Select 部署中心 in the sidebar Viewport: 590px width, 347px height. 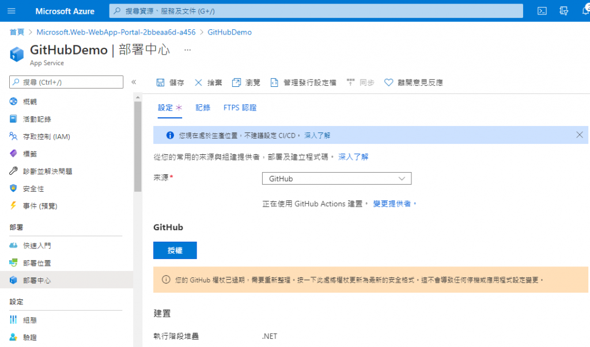67,280
